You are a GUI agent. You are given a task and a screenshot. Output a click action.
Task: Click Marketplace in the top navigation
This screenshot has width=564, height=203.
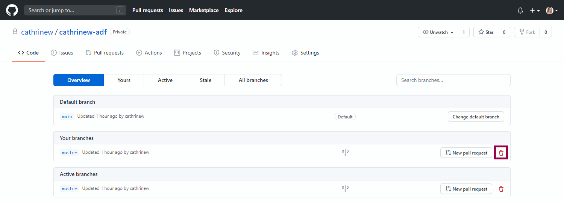click(x=204, y=10)
